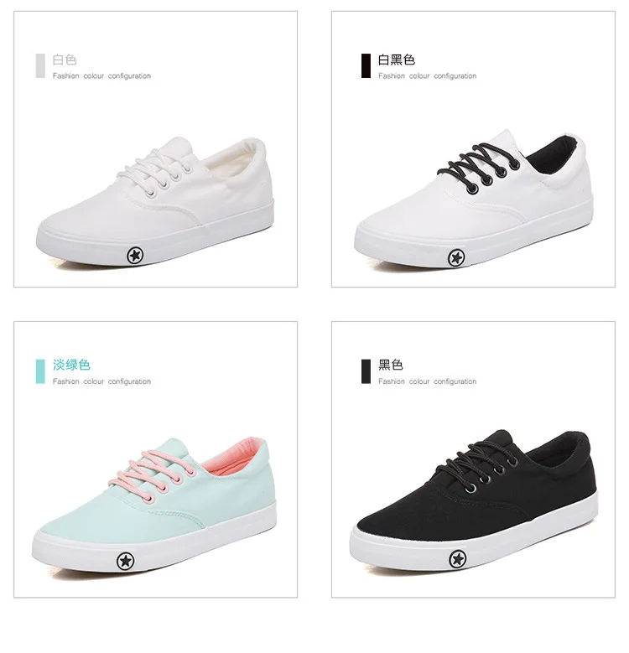The width and height of the screenshot is (629, 653).
Task: Click the pink laces on green sneaker
Action: tap(153, 474)
